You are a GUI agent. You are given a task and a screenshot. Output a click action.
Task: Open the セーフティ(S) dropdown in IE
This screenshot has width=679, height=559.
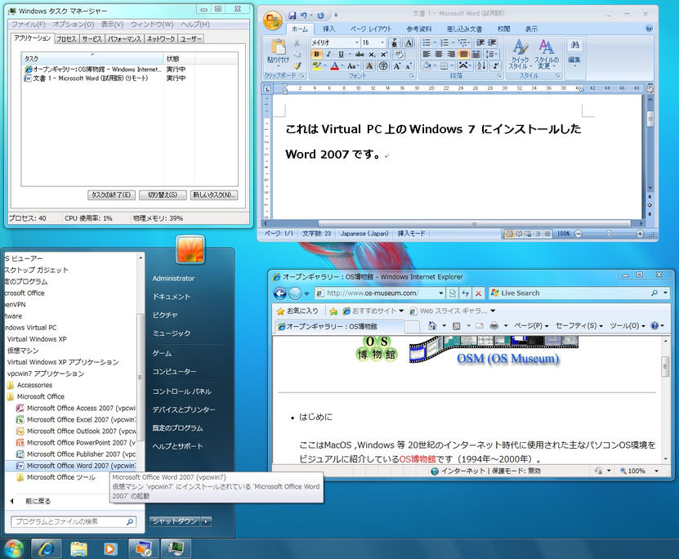click(579, 325)
